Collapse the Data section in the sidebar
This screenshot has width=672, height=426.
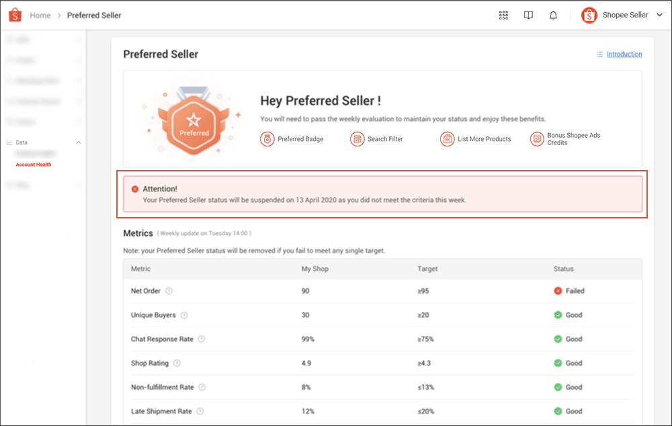point(79,142)
